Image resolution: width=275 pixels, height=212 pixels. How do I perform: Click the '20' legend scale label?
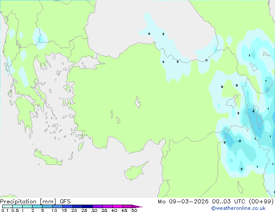tap(74, 210)
